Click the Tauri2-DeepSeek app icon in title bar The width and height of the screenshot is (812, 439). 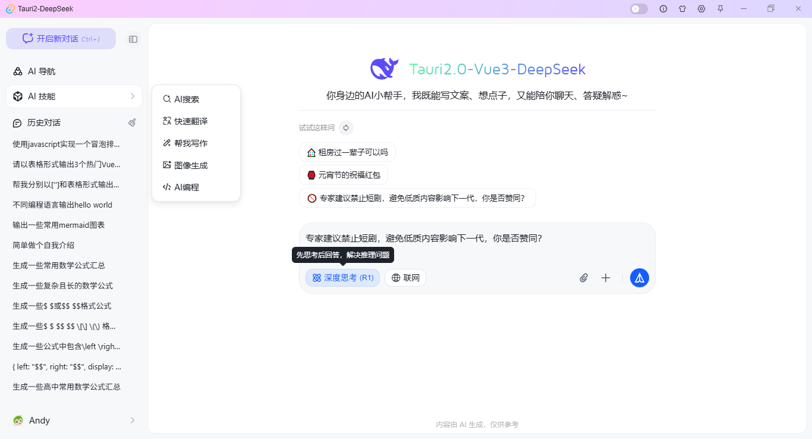click(10, 9)
